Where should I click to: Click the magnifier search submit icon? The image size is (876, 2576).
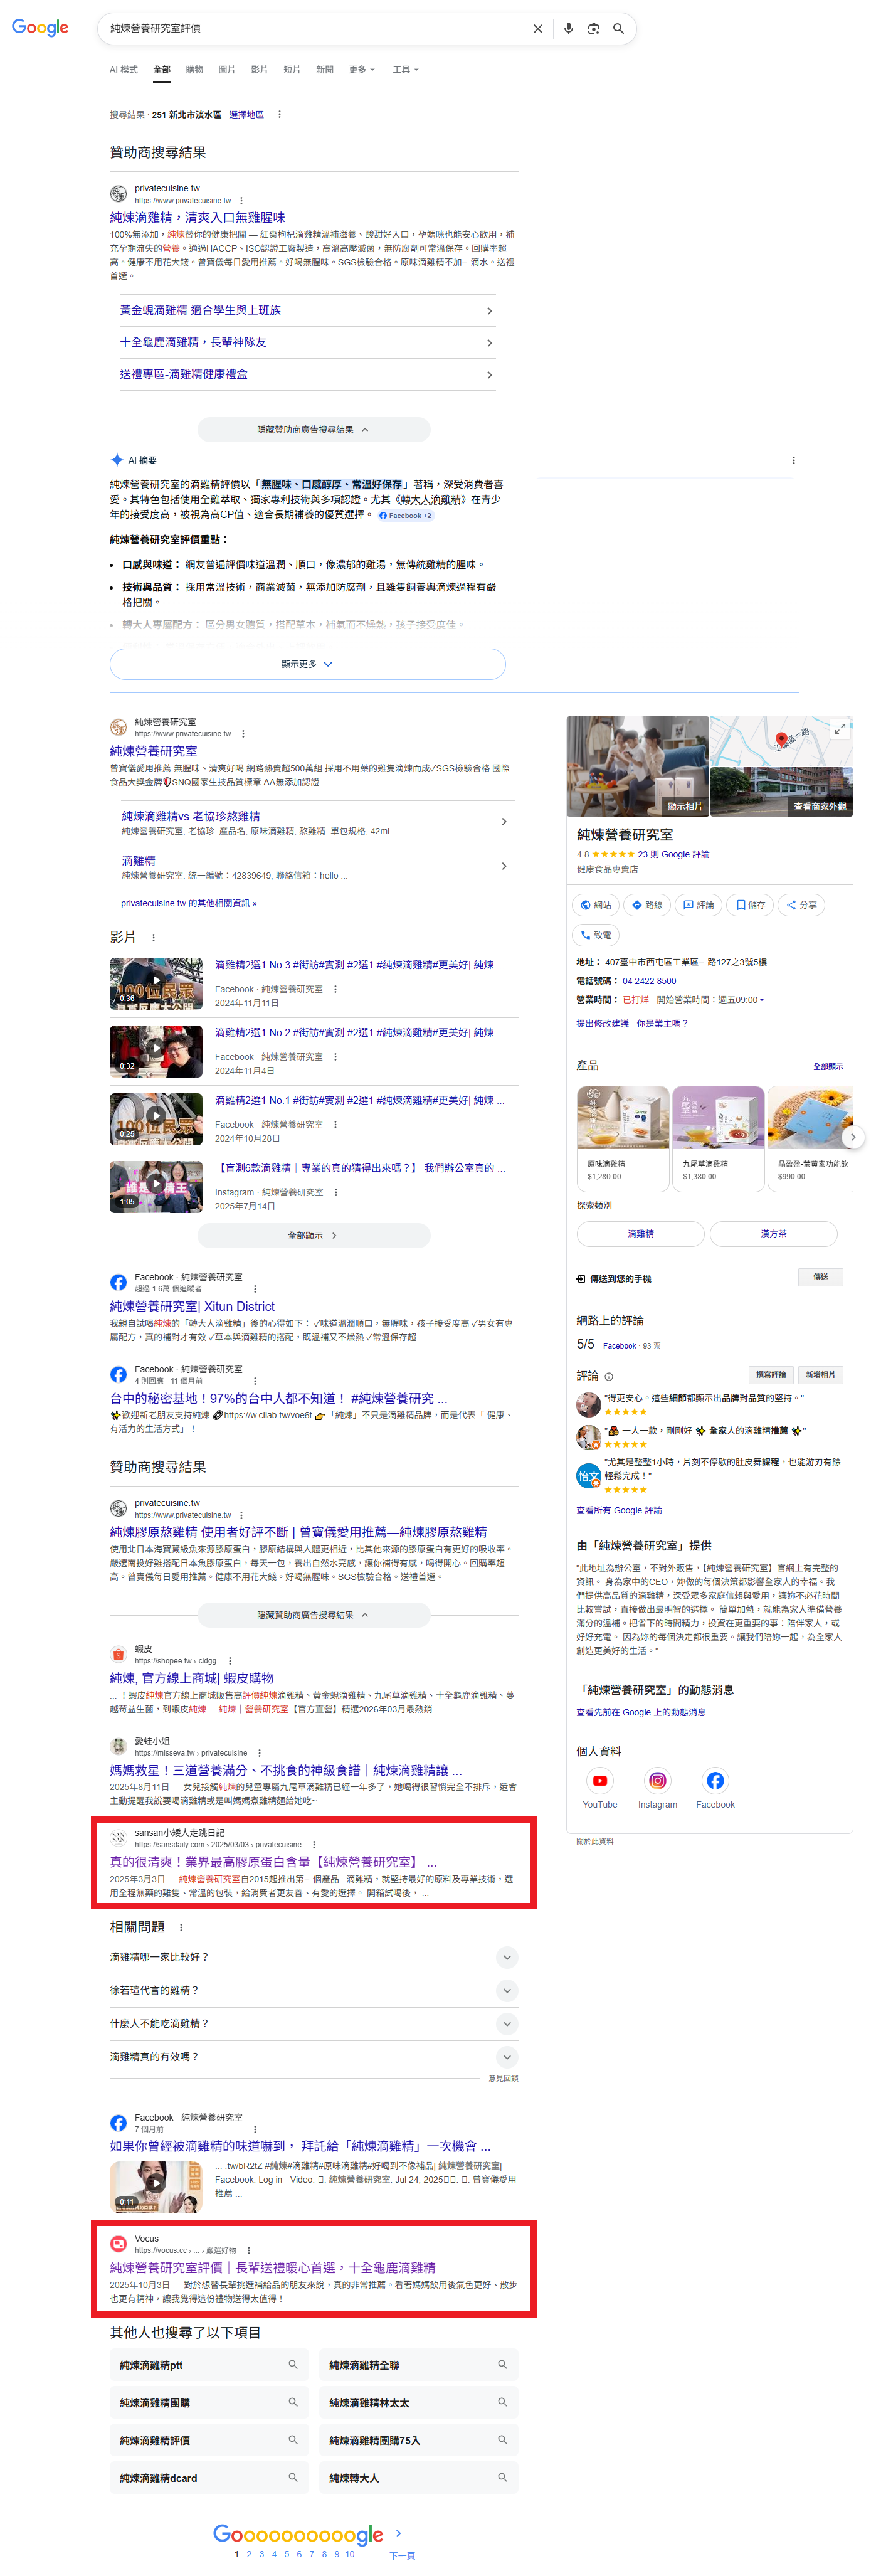click(x=619, y=29)
